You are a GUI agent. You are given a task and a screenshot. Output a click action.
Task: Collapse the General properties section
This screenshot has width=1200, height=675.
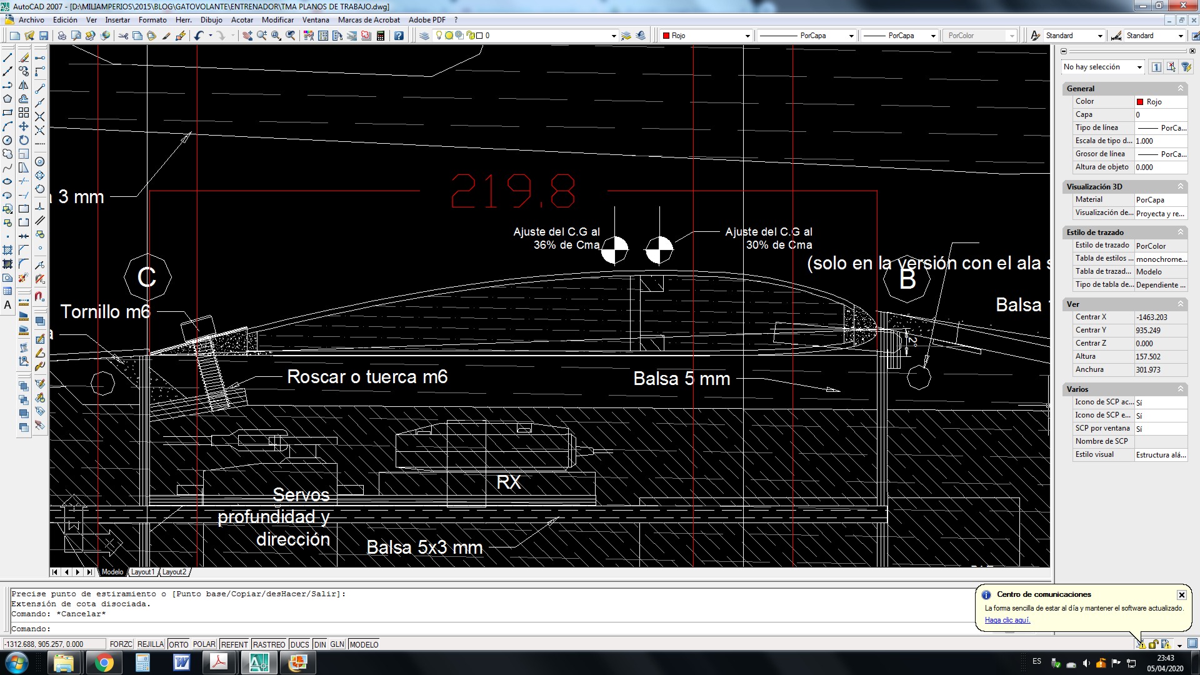[x=1180, y=88]
